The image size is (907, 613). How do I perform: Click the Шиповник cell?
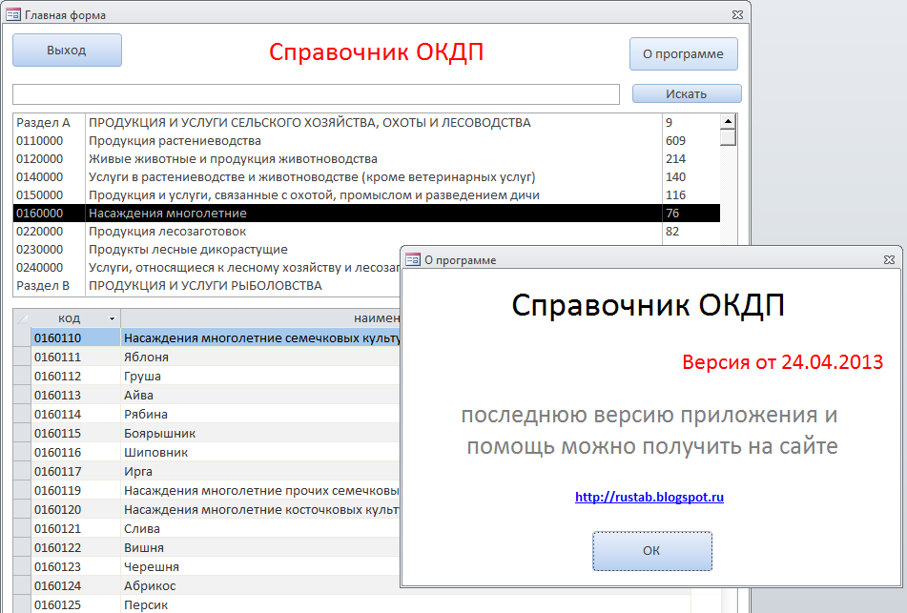point(261,452)
